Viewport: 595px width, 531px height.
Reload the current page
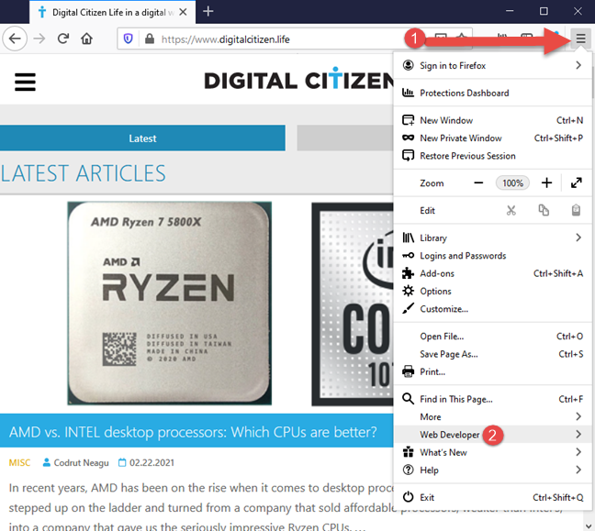(63, 39)
